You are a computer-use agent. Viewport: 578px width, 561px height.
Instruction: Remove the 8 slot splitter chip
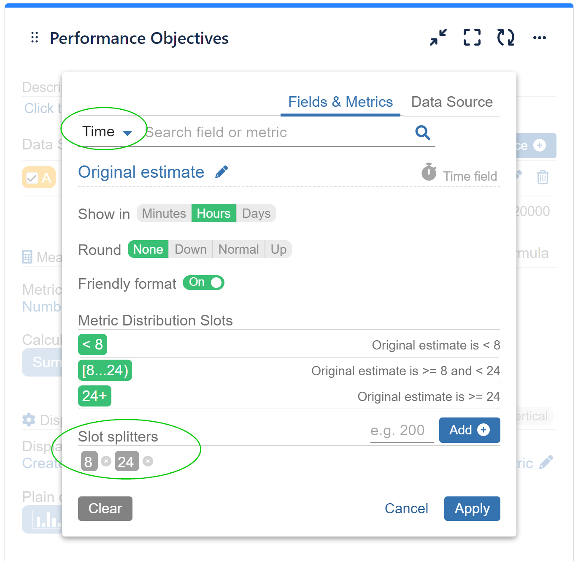[107, 461]
